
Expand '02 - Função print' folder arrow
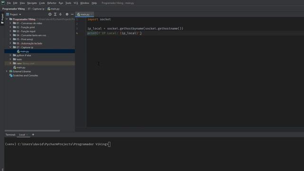(x=10, y=27)
